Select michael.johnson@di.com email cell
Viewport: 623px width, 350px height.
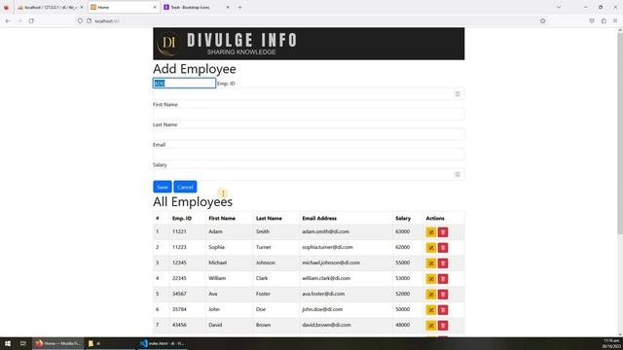[x=331, y=262]
